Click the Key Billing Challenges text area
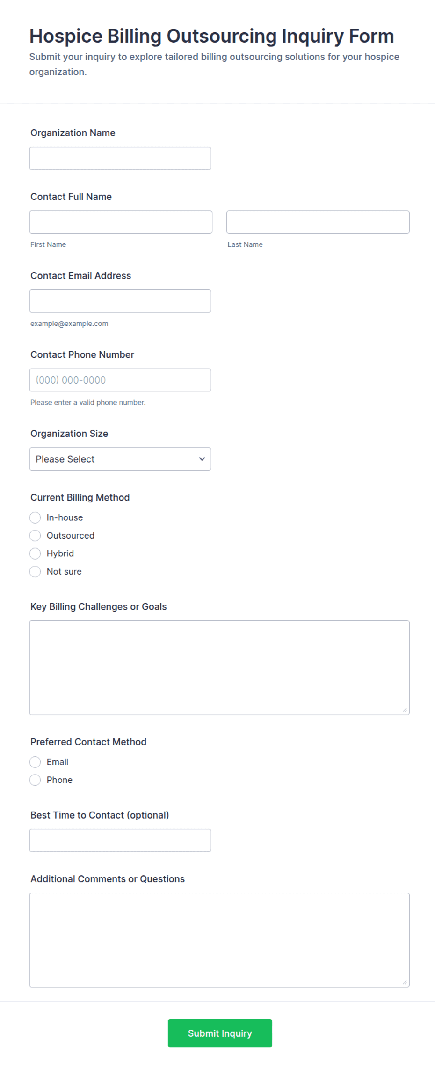Viewport: 435px width, 1070px height. 219,668
